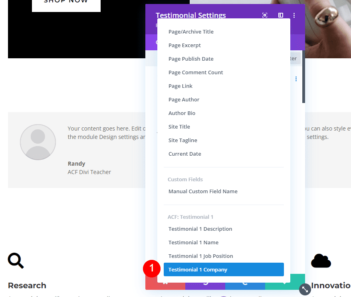The width and height of the screenshot is (351, 297).
Task: Click the black magnifying glass Research icon
Action: (x=16, y=261)
